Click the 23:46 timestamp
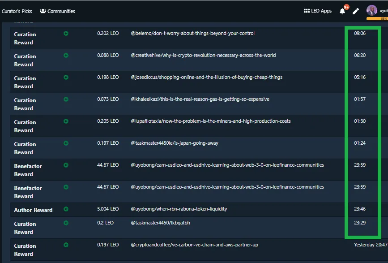Viewport: 388px width, 263px height. click(359, 209)
